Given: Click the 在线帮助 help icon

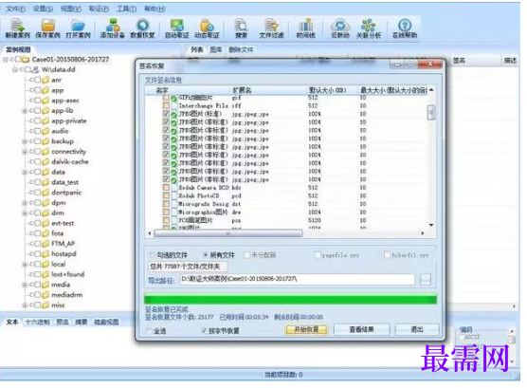Looking at the screenshot, I should point(405,28).
